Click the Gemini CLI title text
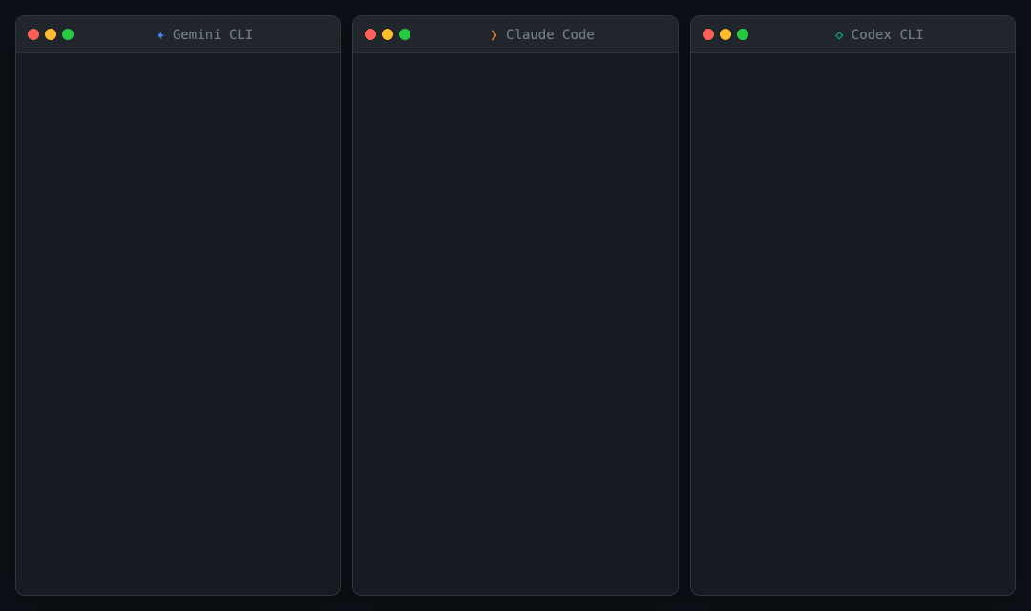The image size is (1031, 611). click(x=212, y=34)
